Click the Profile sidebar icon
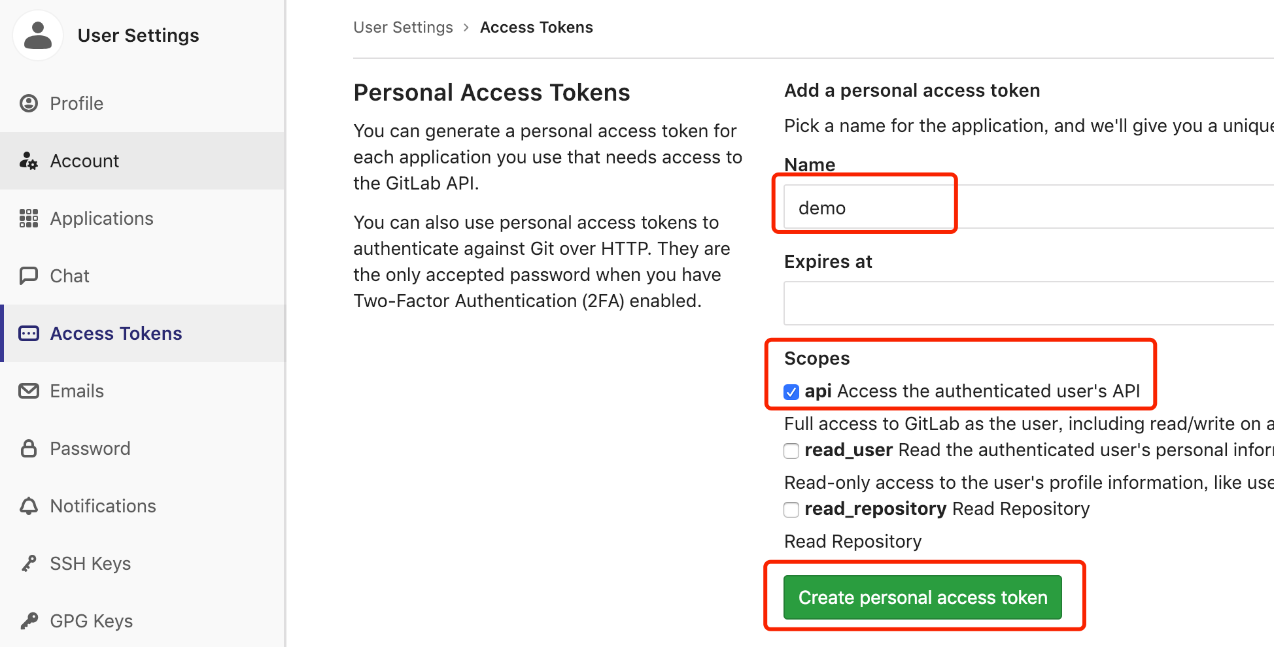 pos(29,103)
